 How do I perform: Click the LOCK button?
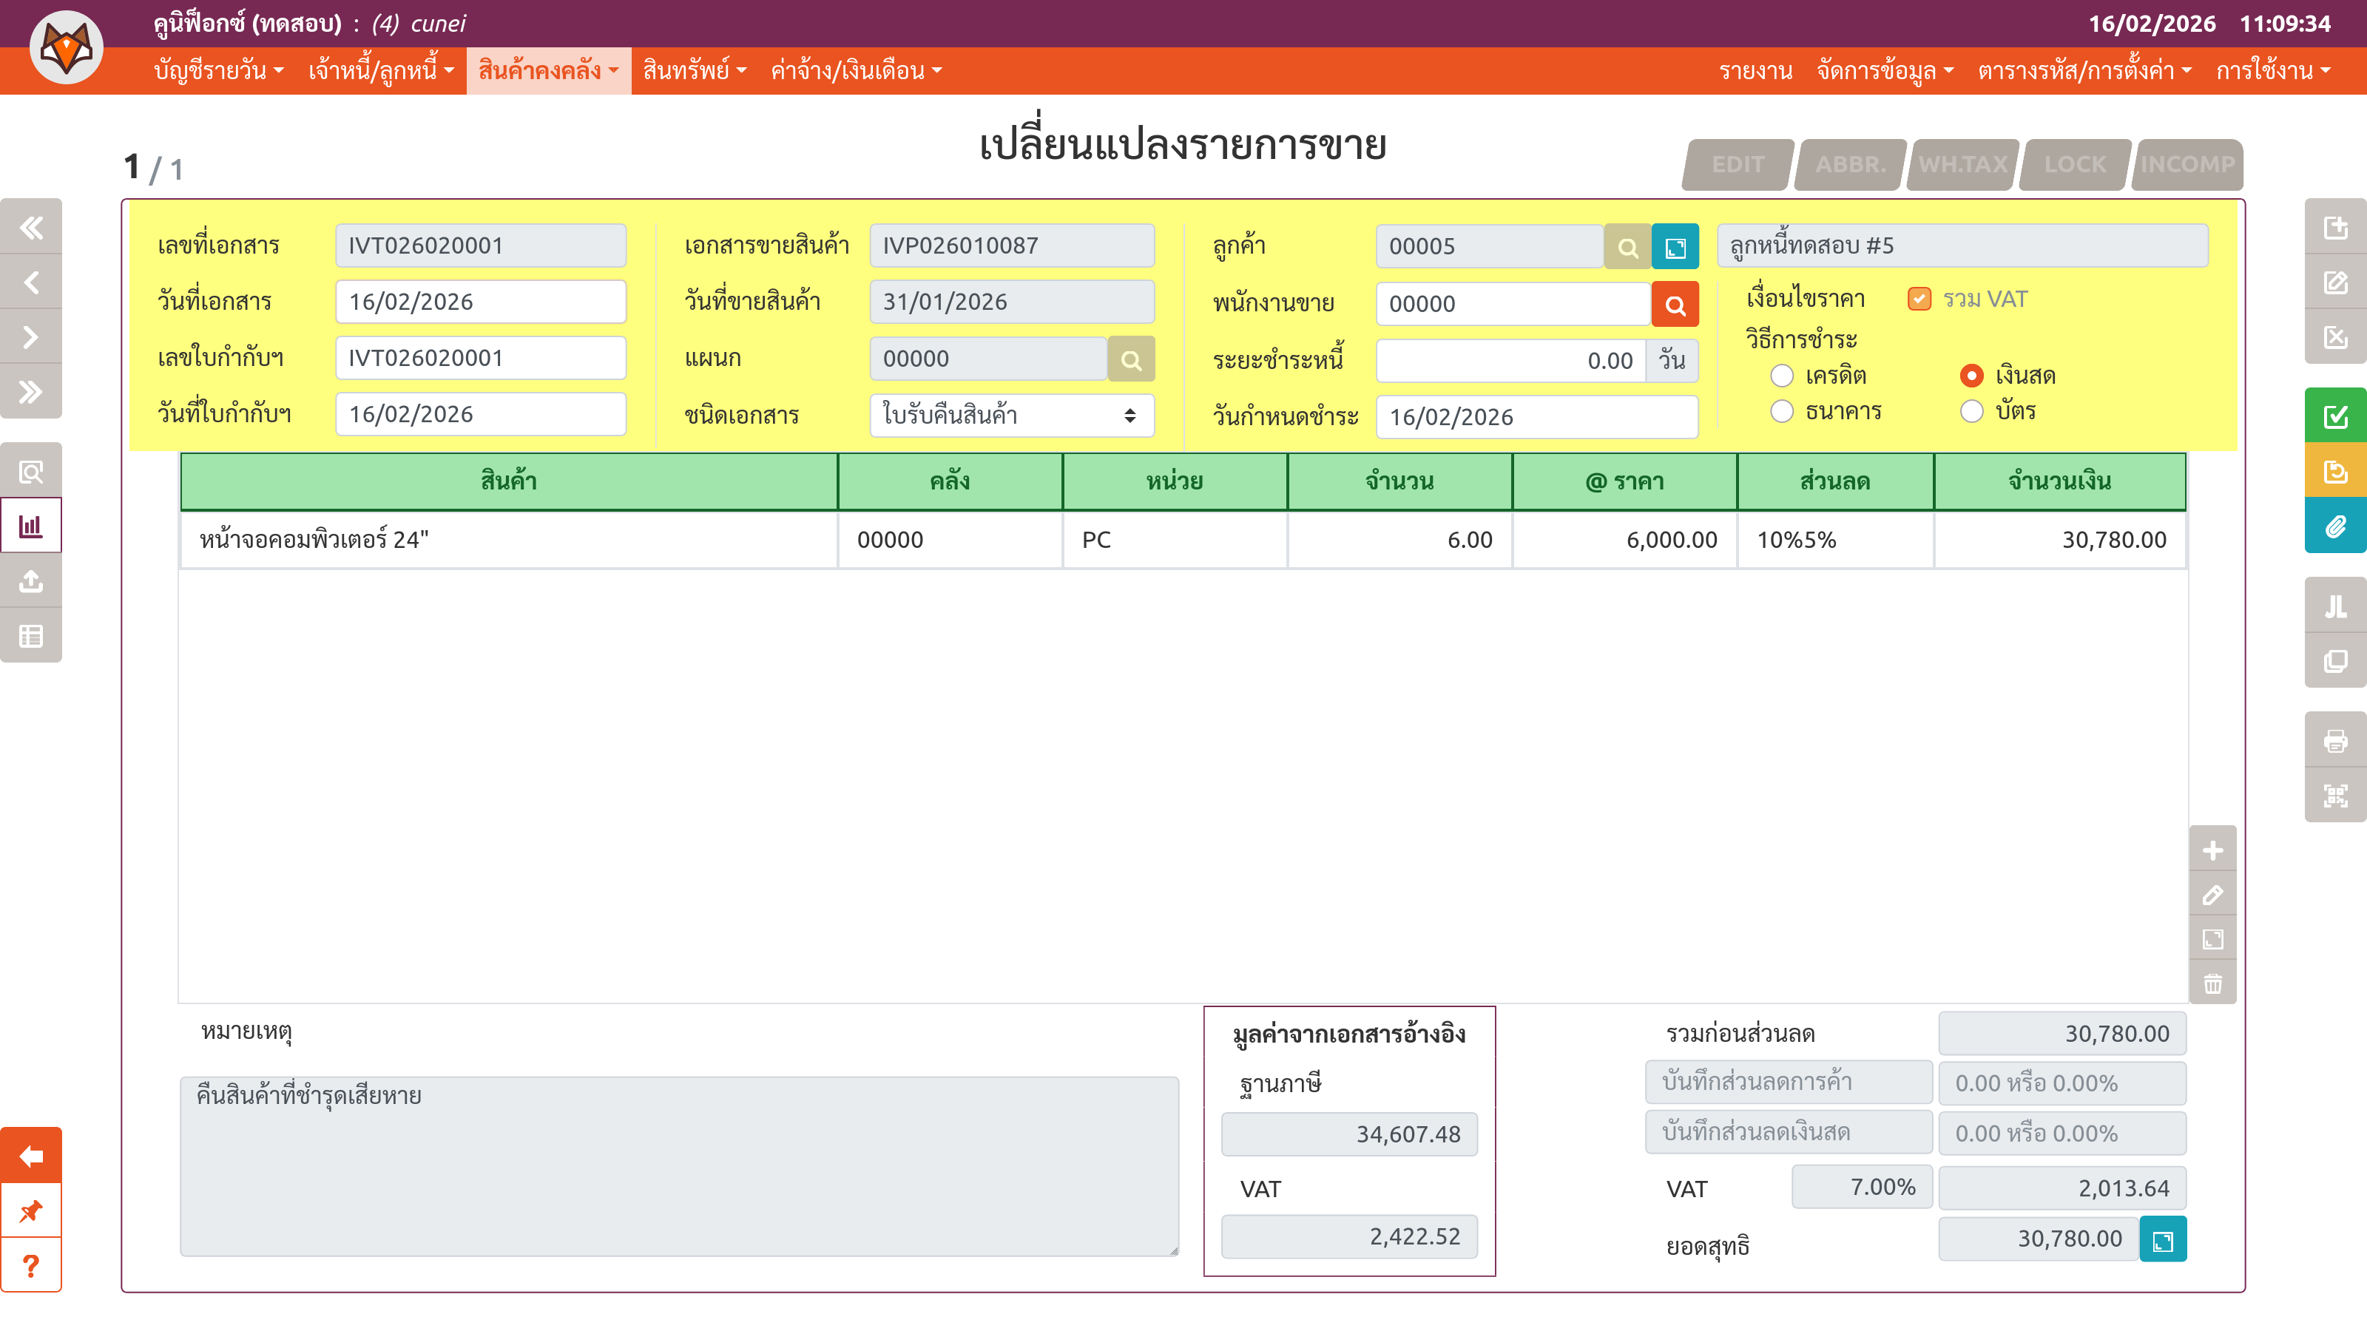coord(2074,164)
